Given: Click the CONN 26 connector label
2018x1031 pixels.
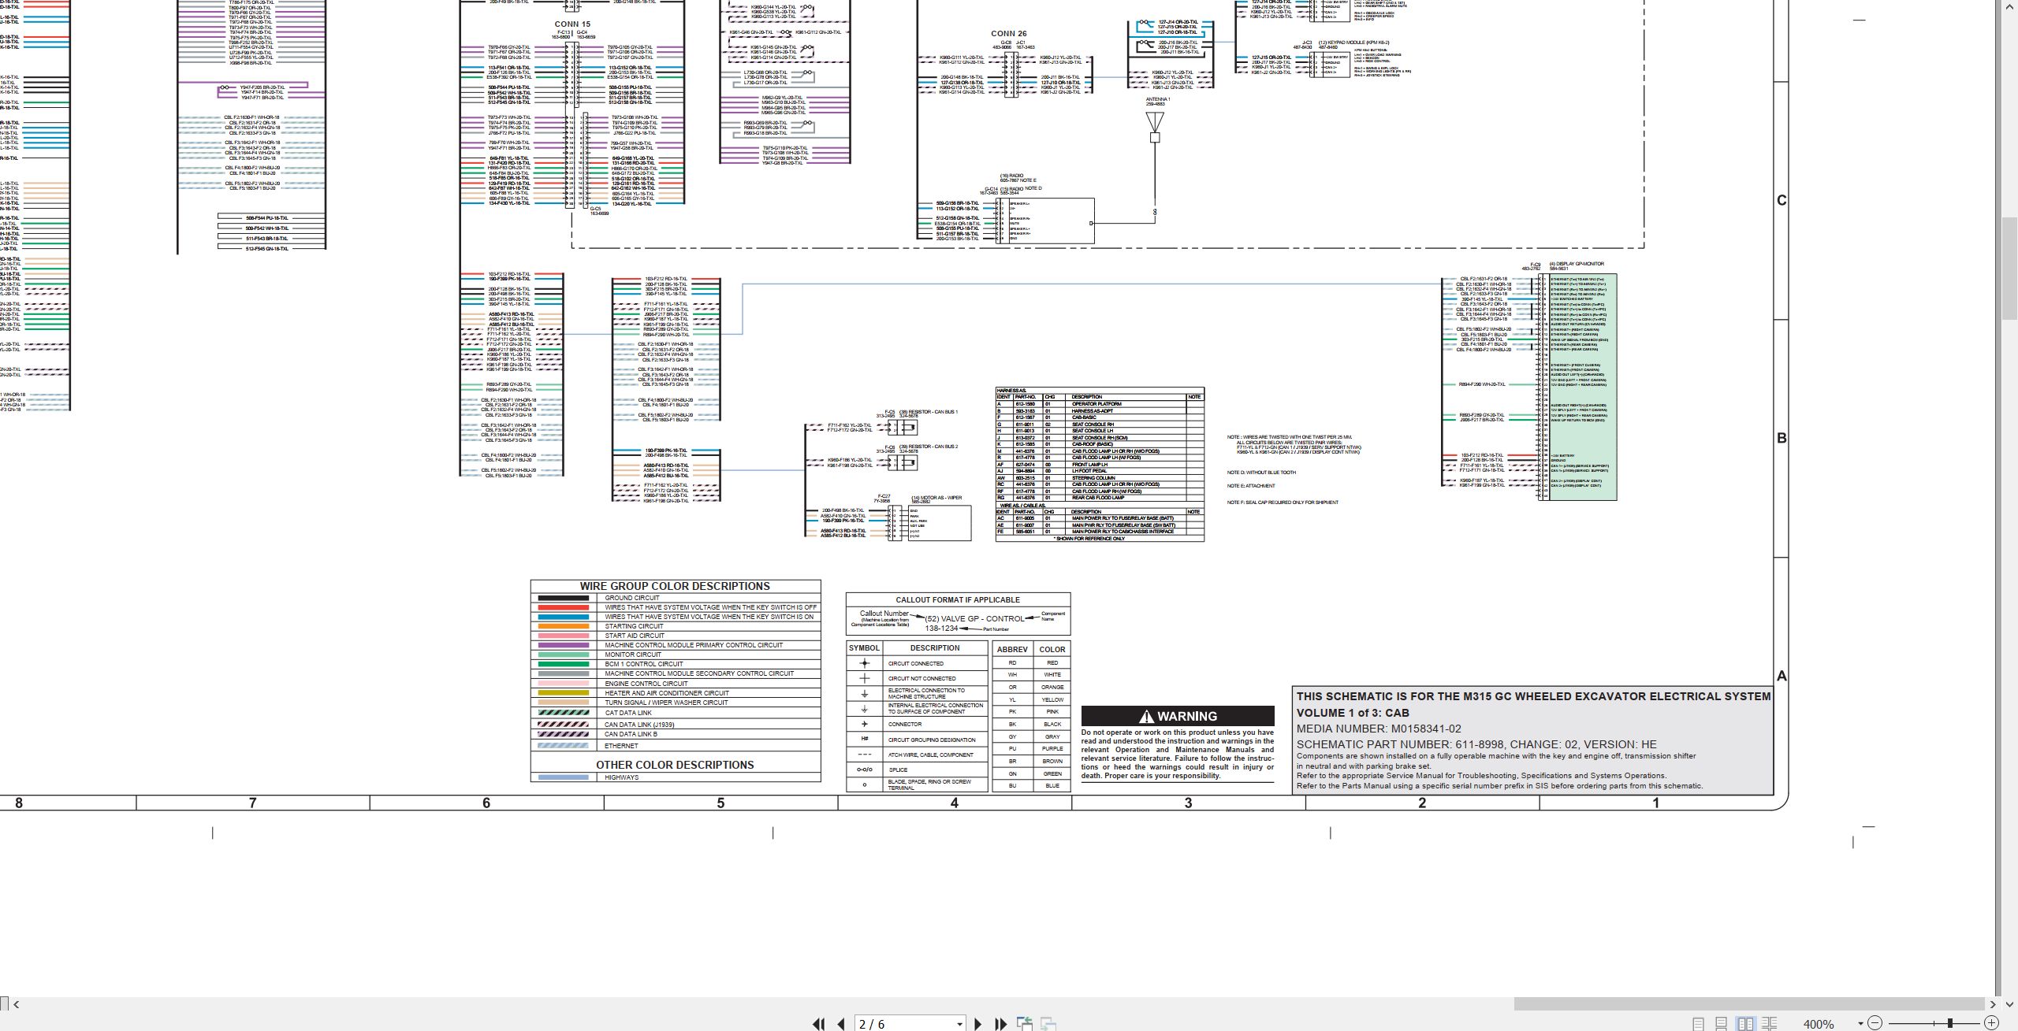Looking at the screenshot, I should 1009,34.
